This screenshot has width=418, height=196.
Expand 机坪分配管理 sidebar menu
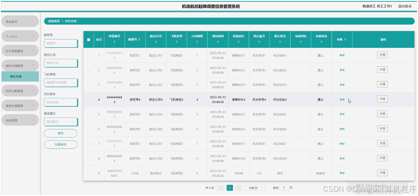(x=20, y=91)
